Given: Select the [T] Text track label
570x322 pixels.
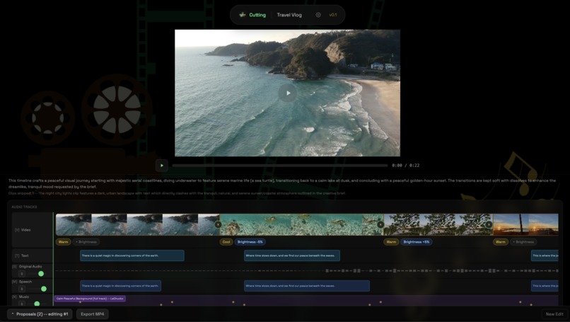Looking at the screenshot, I should point(21,255).
